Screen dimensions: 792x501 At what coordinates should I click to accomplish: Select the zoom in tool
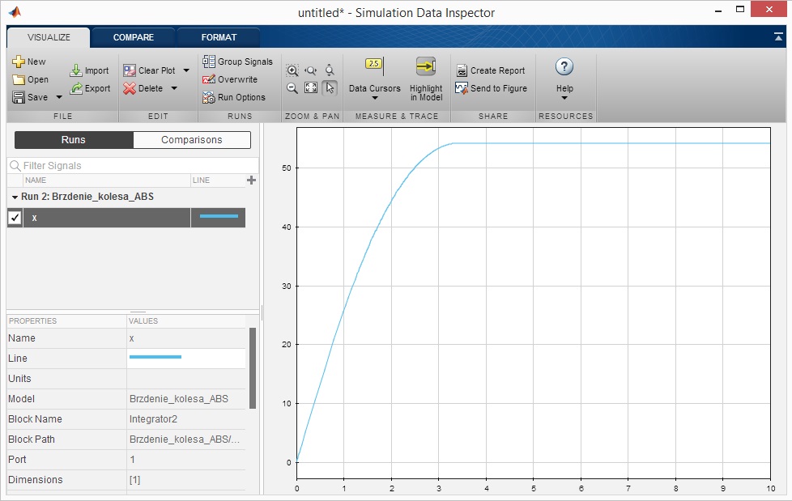tap(292, 70)
